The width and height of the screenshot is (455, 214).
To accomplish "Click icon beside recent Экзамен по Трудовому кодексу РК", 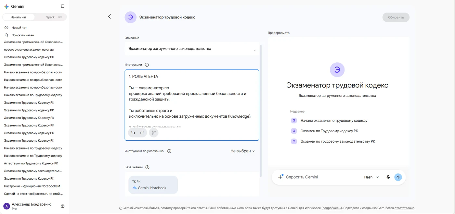I will pos(294,131).
